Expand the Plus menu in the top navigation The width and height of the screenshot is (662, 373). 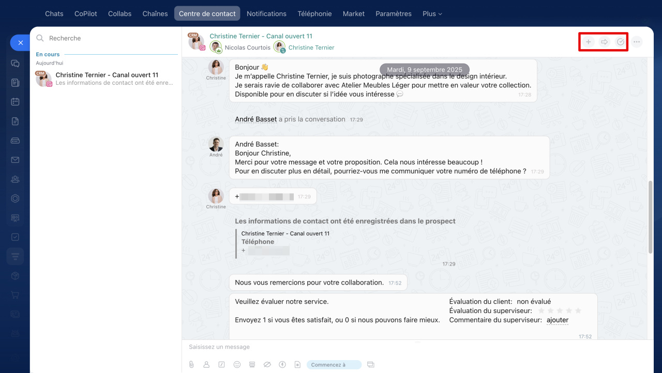(432, 14)
